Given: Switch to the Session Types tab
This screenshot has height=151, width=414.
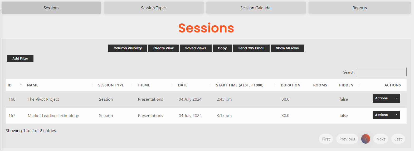Looking at the screenshot, I should click(154, 8).
